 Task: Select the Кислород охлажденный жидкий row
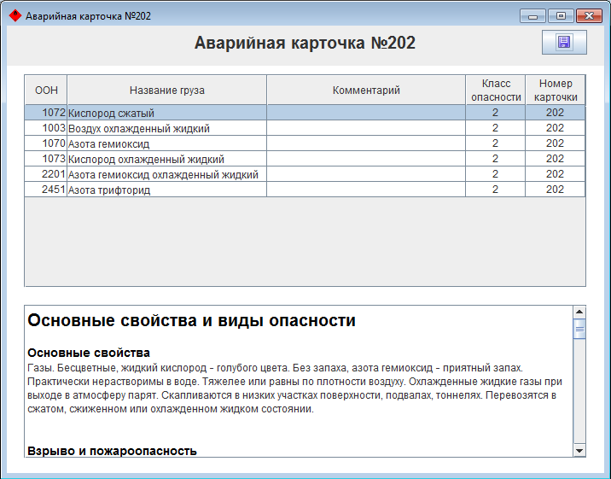tap(305, 159)
